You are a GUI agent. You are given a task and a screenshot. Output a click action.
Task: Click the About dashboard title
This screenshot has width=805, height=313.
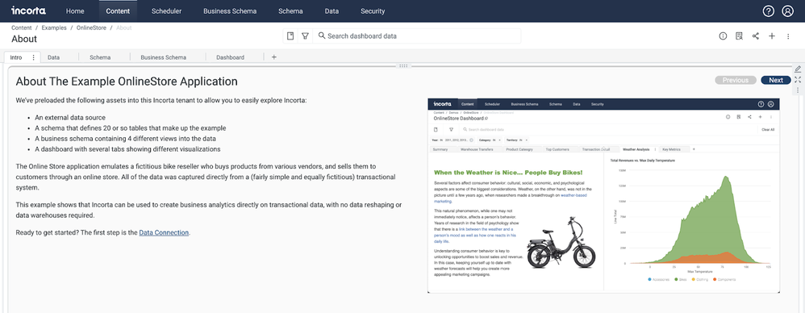[x=24, y=39]
